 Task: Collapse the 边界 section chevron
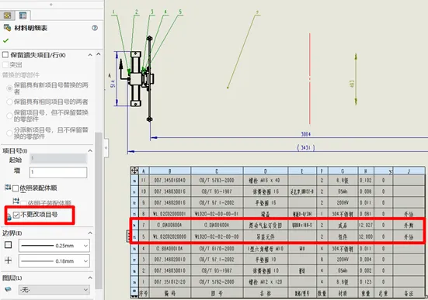[x=90, y=233]
